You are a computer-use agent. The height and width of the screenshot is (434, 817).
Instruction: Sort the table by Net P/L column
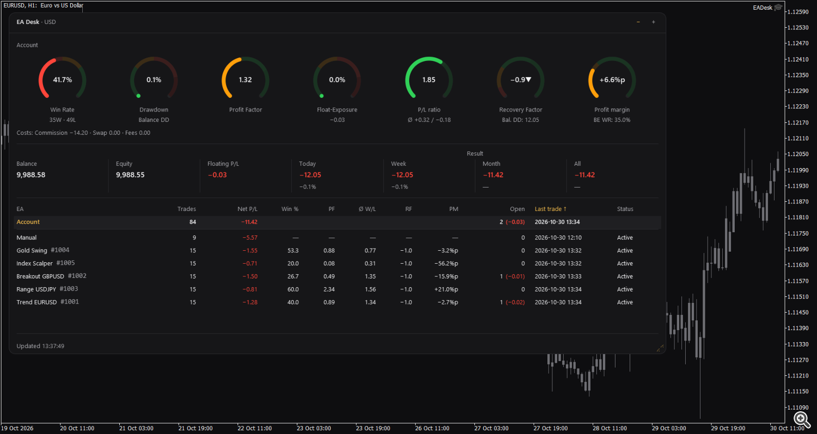point(248,209)
